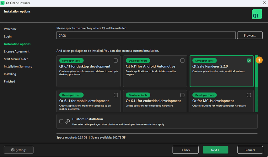Select the Installing step in the sidebar
The width and height of the screenshot is (268, 157).
(10, 74)
